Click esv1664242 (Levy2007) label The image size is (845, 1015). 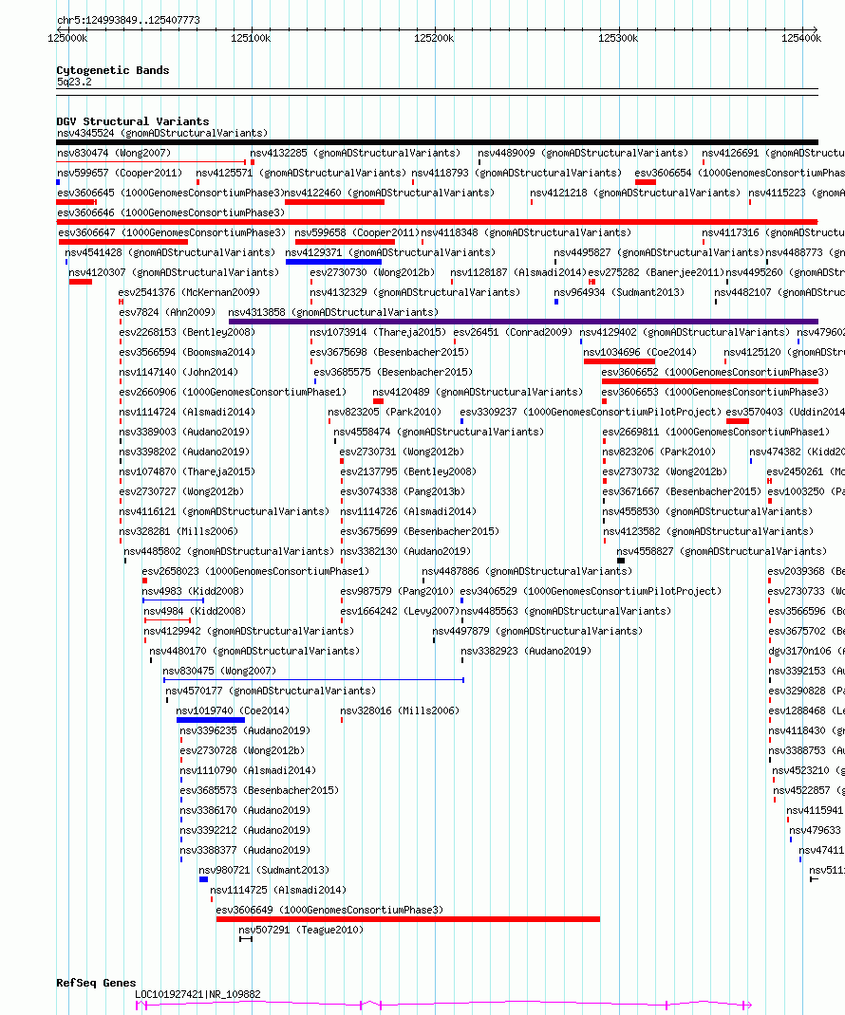pyautogui.click(x=400, y=612)
